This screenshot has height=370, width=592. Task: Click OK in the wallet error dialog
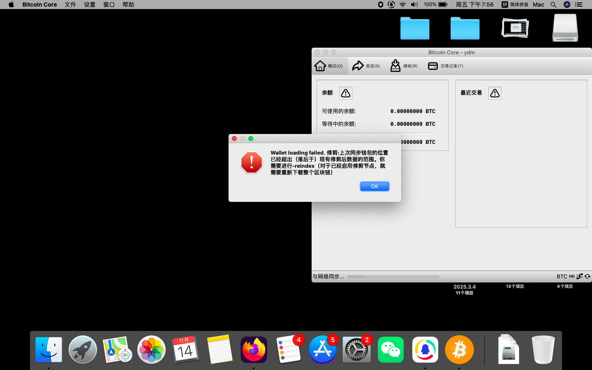375,186
